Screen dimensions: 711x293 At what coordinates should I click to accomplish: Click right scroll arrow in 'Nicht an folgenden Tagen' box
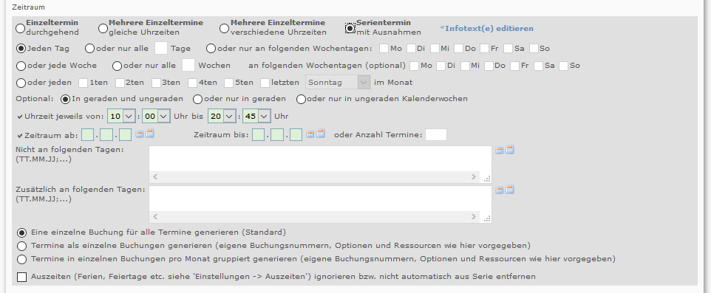coord(474,177)
